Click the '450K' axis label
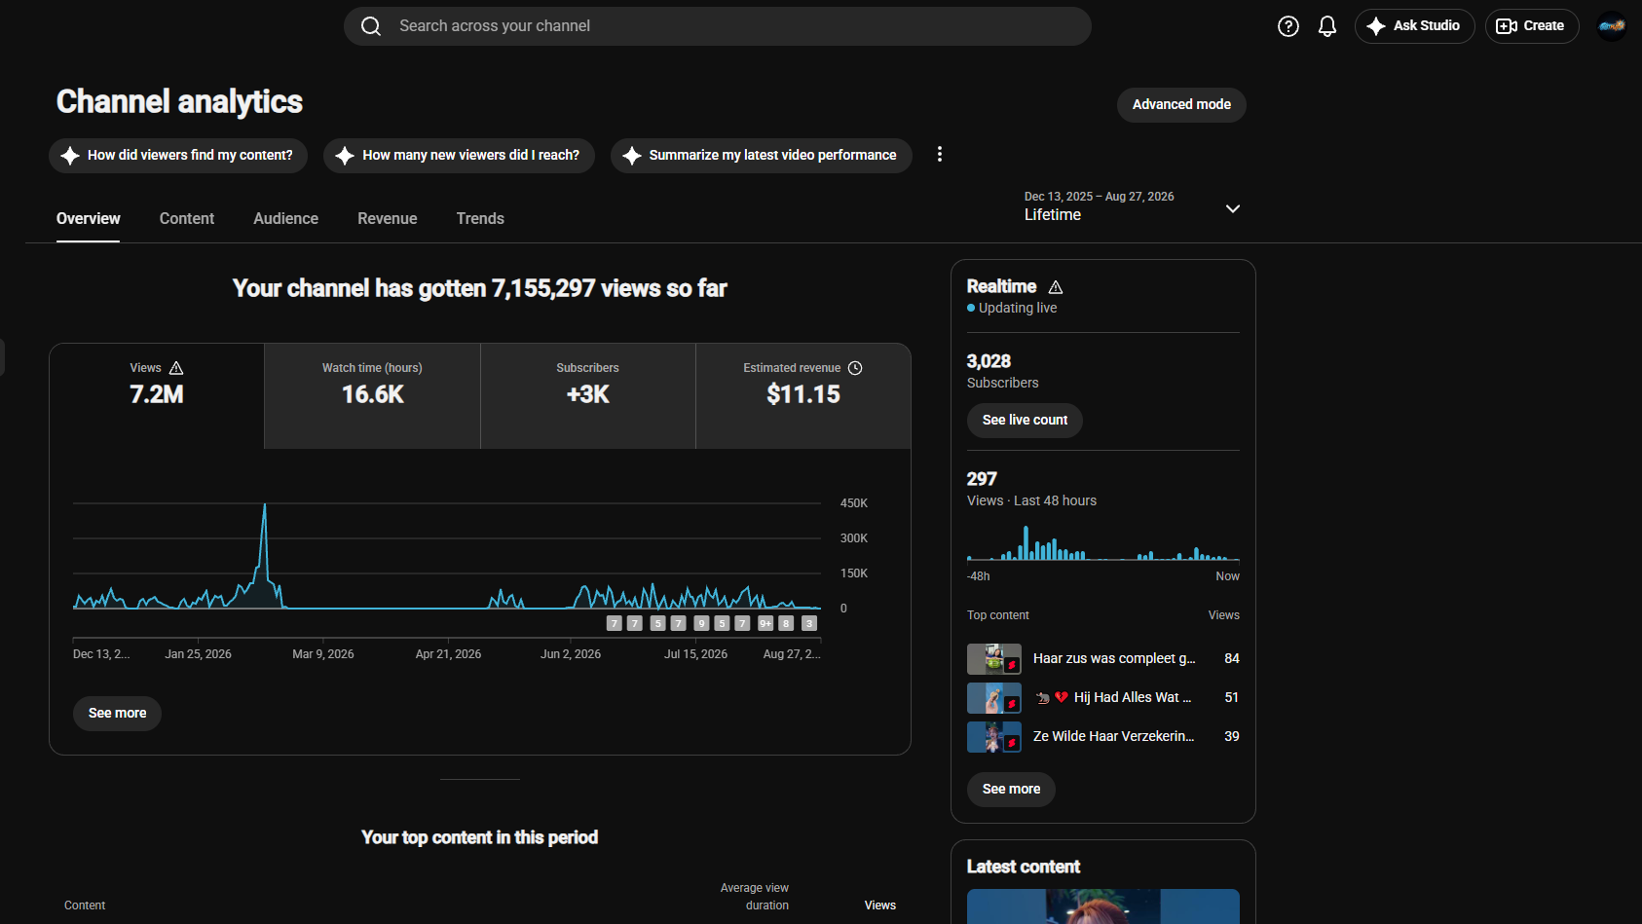1642x924 pixels. click(854, 503)
